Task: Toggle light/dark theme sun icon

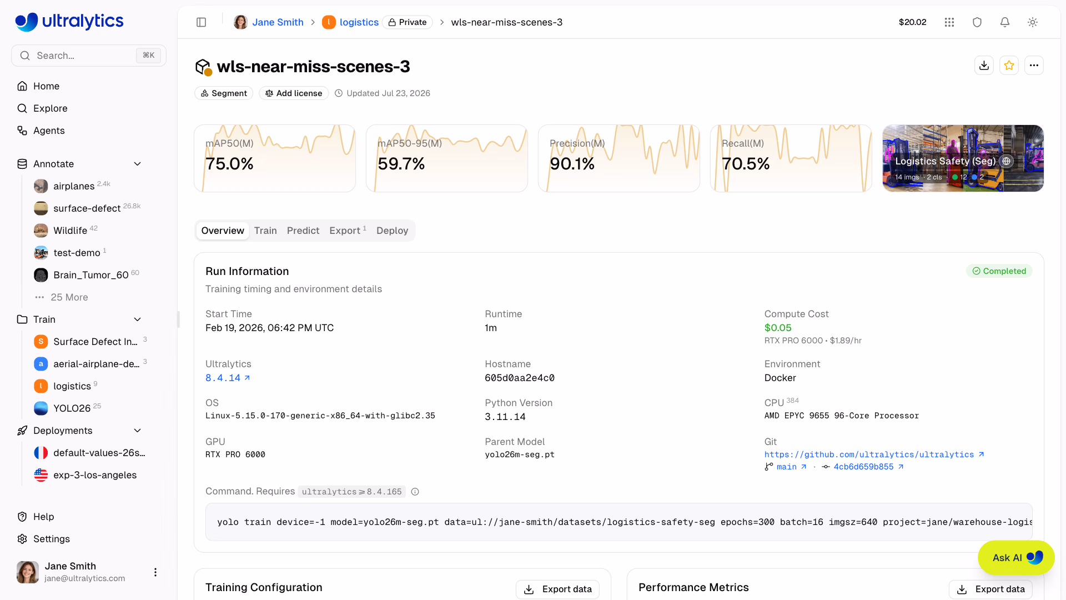Action: (1033, 22)
